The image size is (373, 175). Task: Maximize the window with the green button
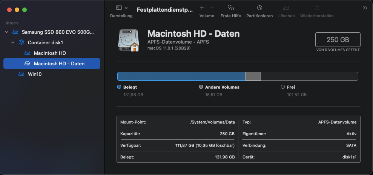tap(25, 10)
